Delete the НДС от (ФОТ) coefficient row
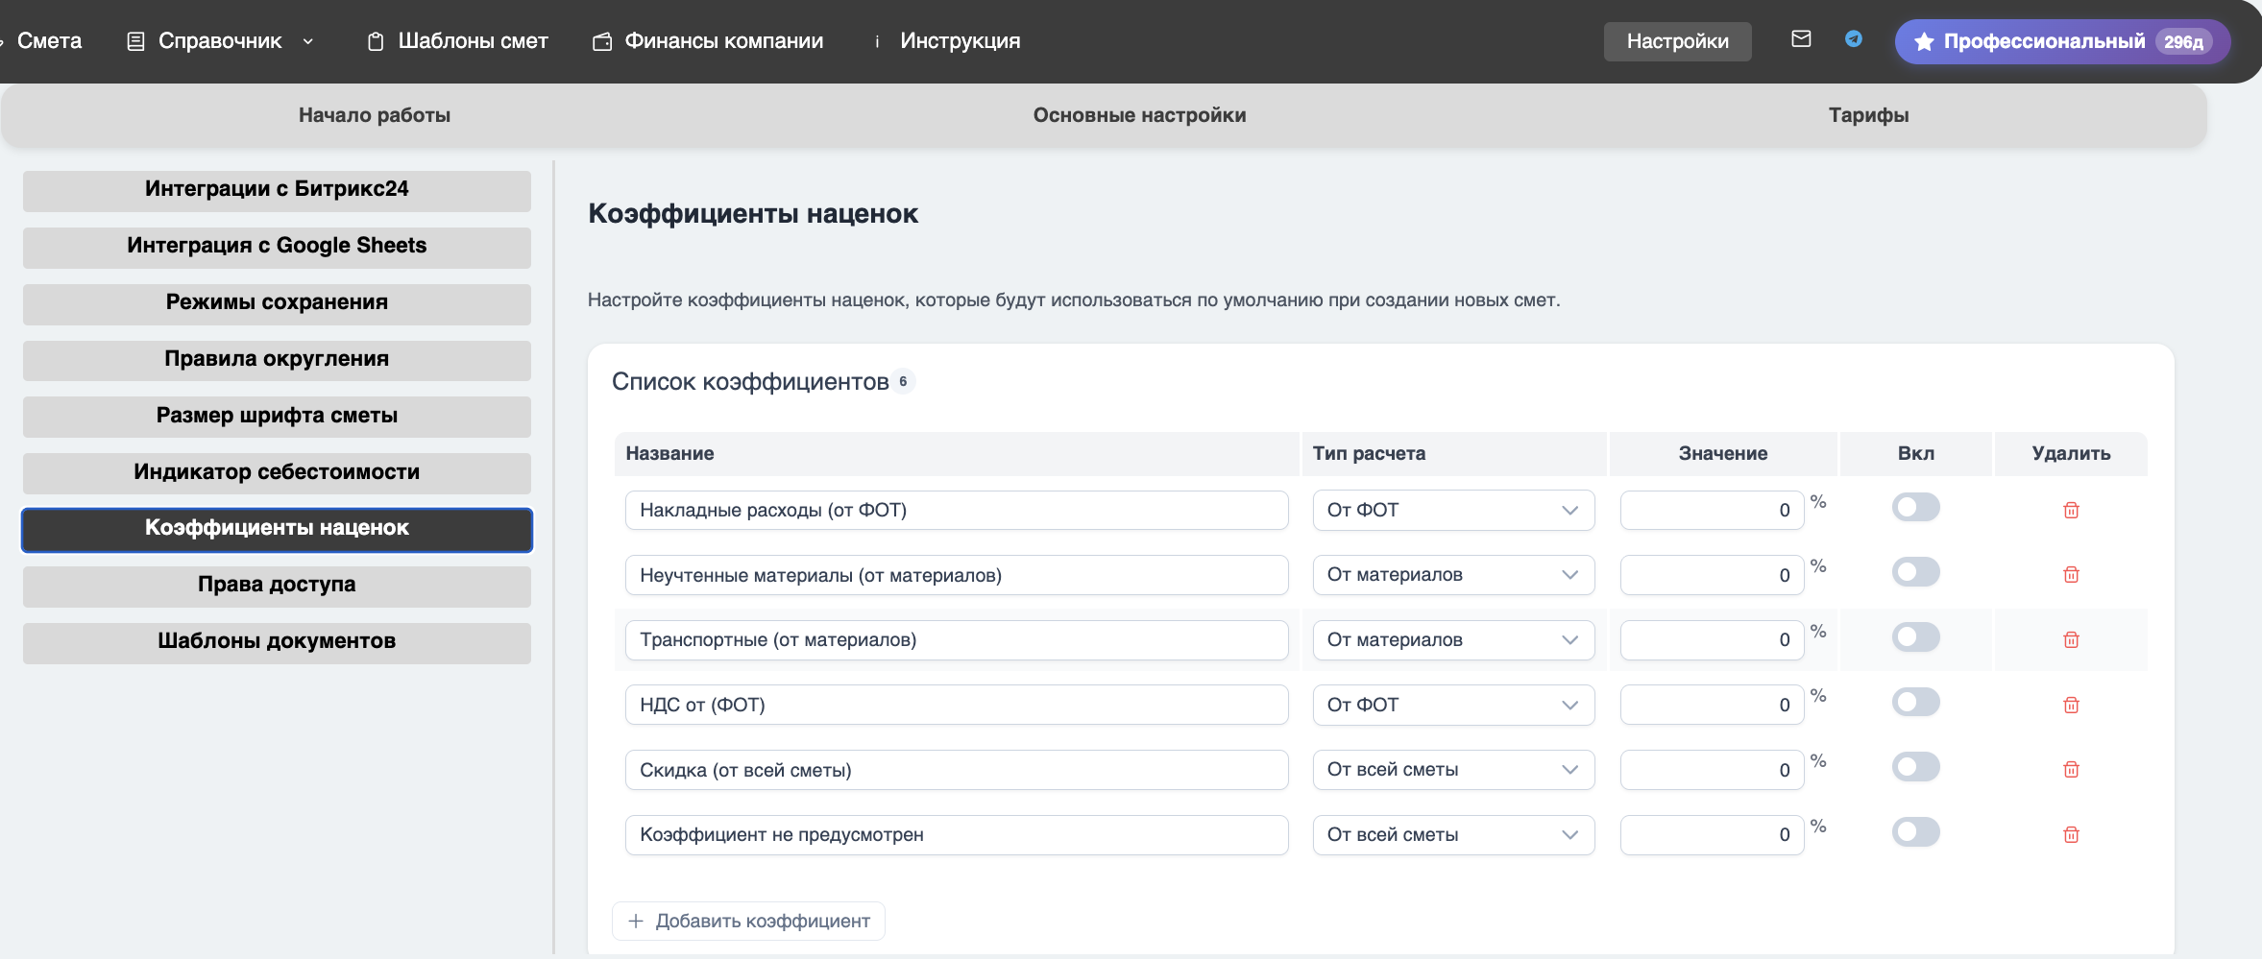The width and height of the screenshot is (2262, 959). 2071,705
